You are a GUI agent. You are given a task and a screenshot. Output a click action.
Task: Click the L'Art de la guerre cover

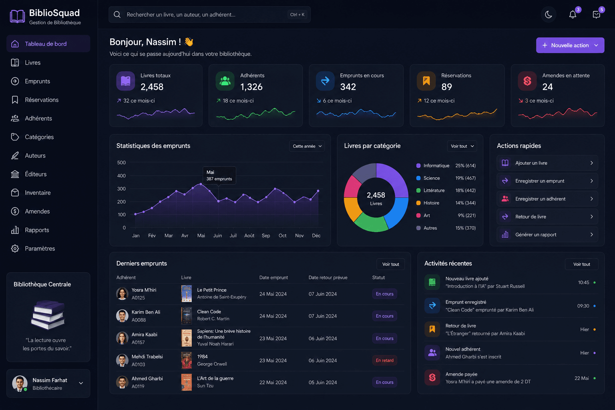coord(187,382)
